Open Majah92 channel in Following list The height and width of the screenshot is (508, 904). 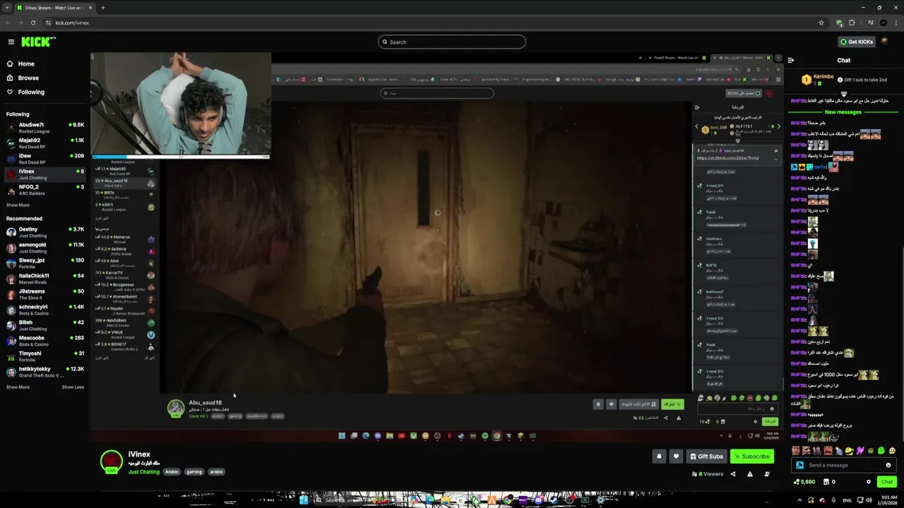tap(45, 143)
